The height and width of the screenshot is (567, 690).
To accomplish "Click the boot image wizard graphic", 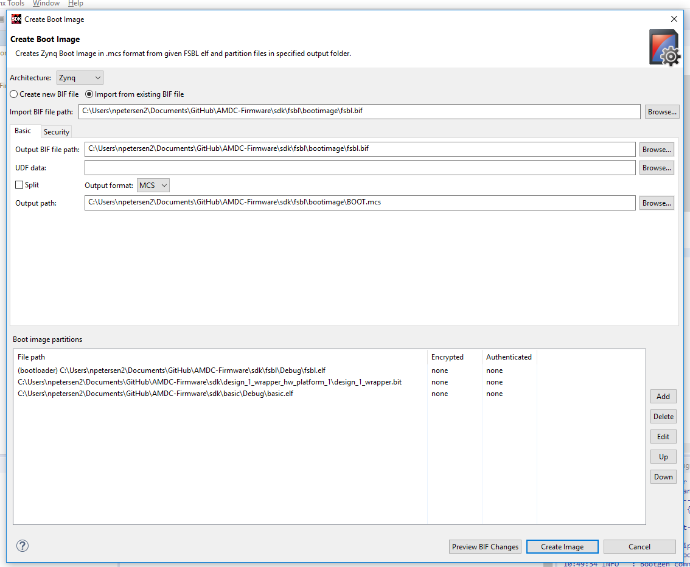I will tap(664, 47).
